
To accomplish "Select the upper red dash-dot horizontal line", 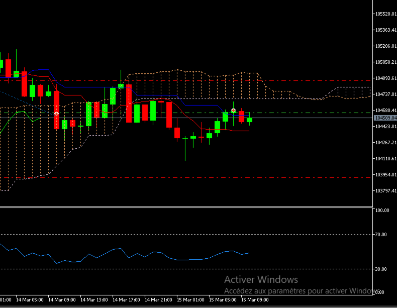I will click(x=186, y=81).
